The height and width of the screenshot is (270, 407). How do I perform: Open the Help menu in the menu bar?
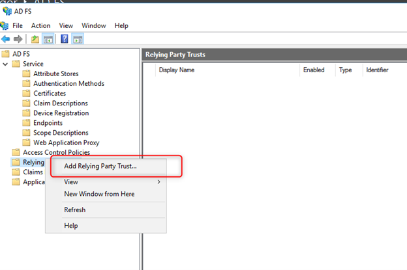(121, 25)
